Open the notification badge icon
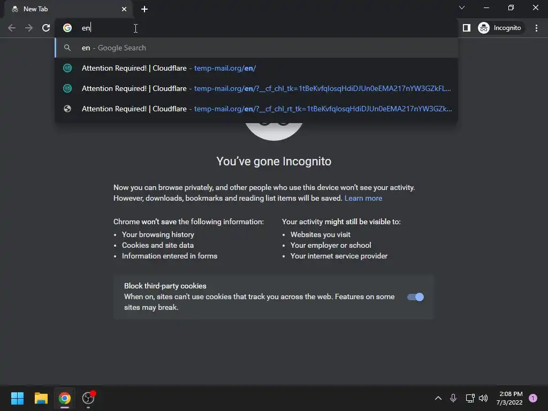This screenshot has height=411, width=548. (x=533, y=398)
